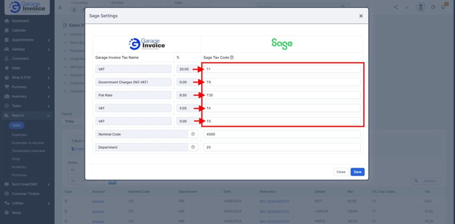Click the Save button

(x=358, y=172)
